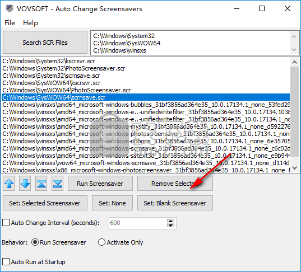Enable the Auto Change Interval checkbox

click(6, 223)
